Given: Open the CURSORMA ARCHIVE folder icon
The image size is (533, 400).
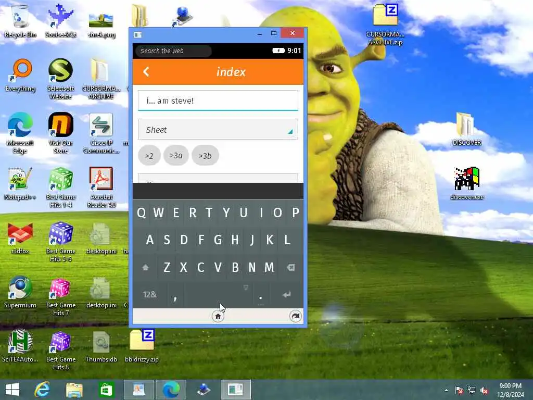Looking at the screenshot, I should 101,79.
